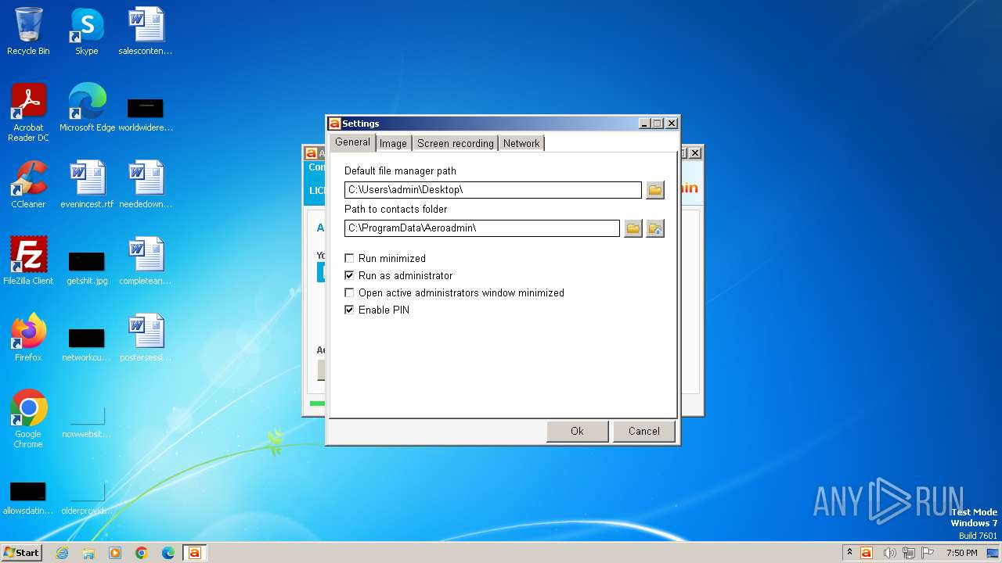Screen dimensions: 1002x563
Task: Edit the contacts folder path field
Action: (482, 228)
